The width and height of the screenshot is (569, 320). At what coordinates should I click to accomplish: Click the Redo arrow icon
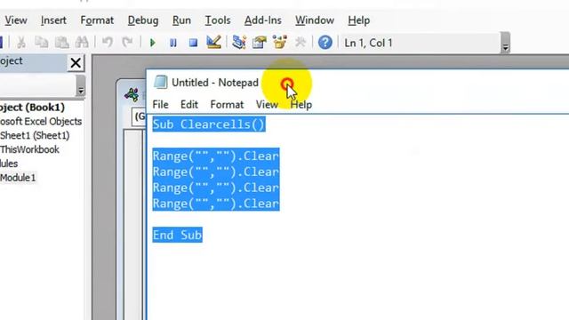click(127, 43)
